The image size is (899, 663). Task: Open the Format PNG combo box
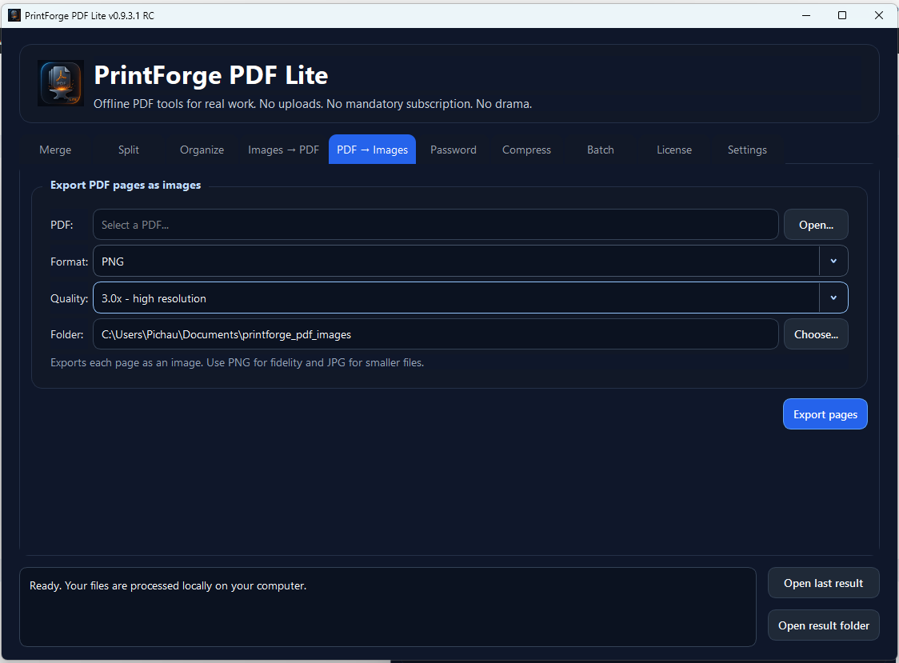470,262
